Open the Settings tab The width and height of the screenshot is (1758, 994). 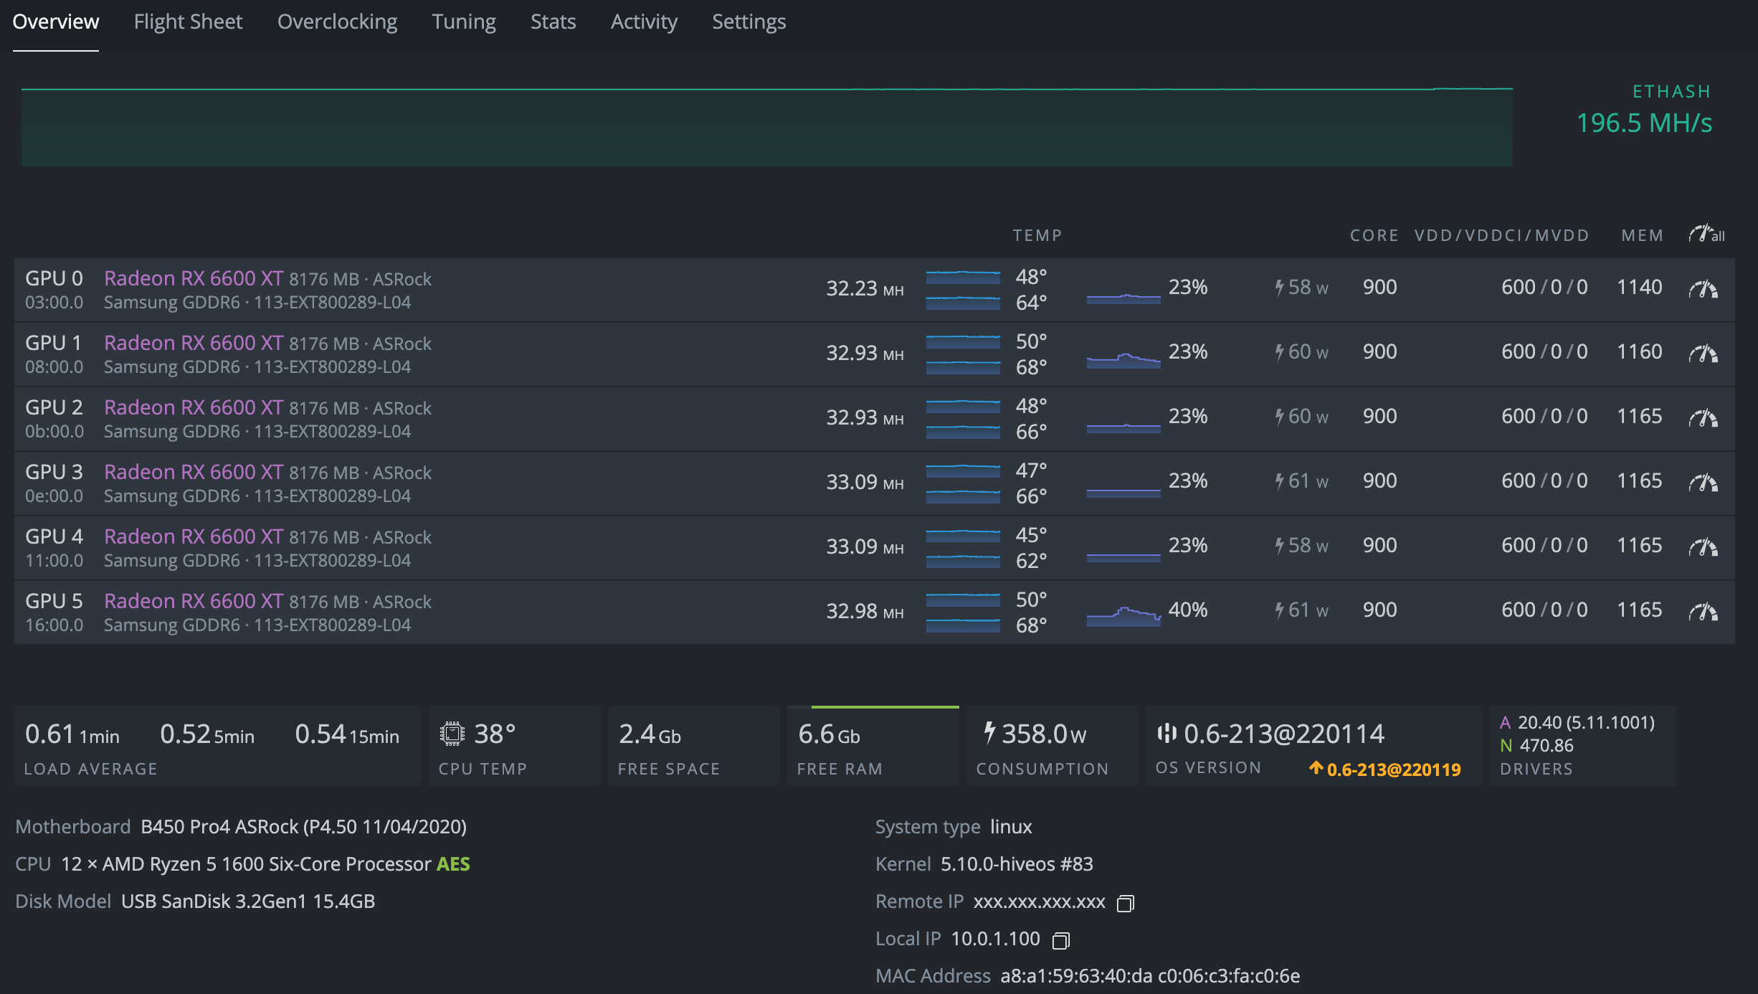[749, 22]
